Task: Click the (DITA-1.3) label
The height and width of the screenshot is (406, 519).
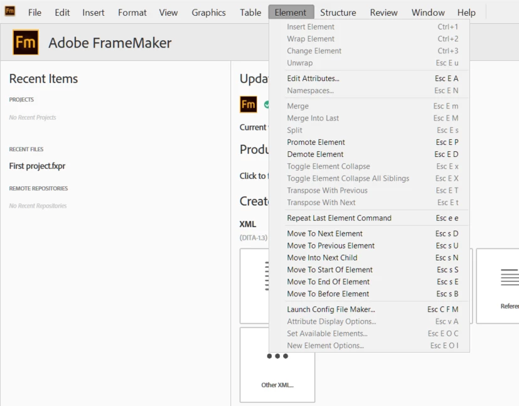Action: pos(254,238)
